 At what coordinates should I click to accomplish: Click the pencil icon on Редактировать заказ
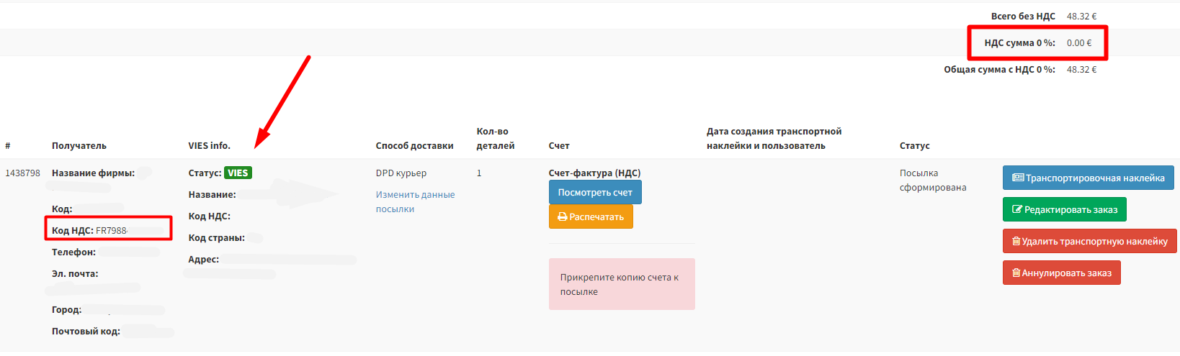point(1017,209)
